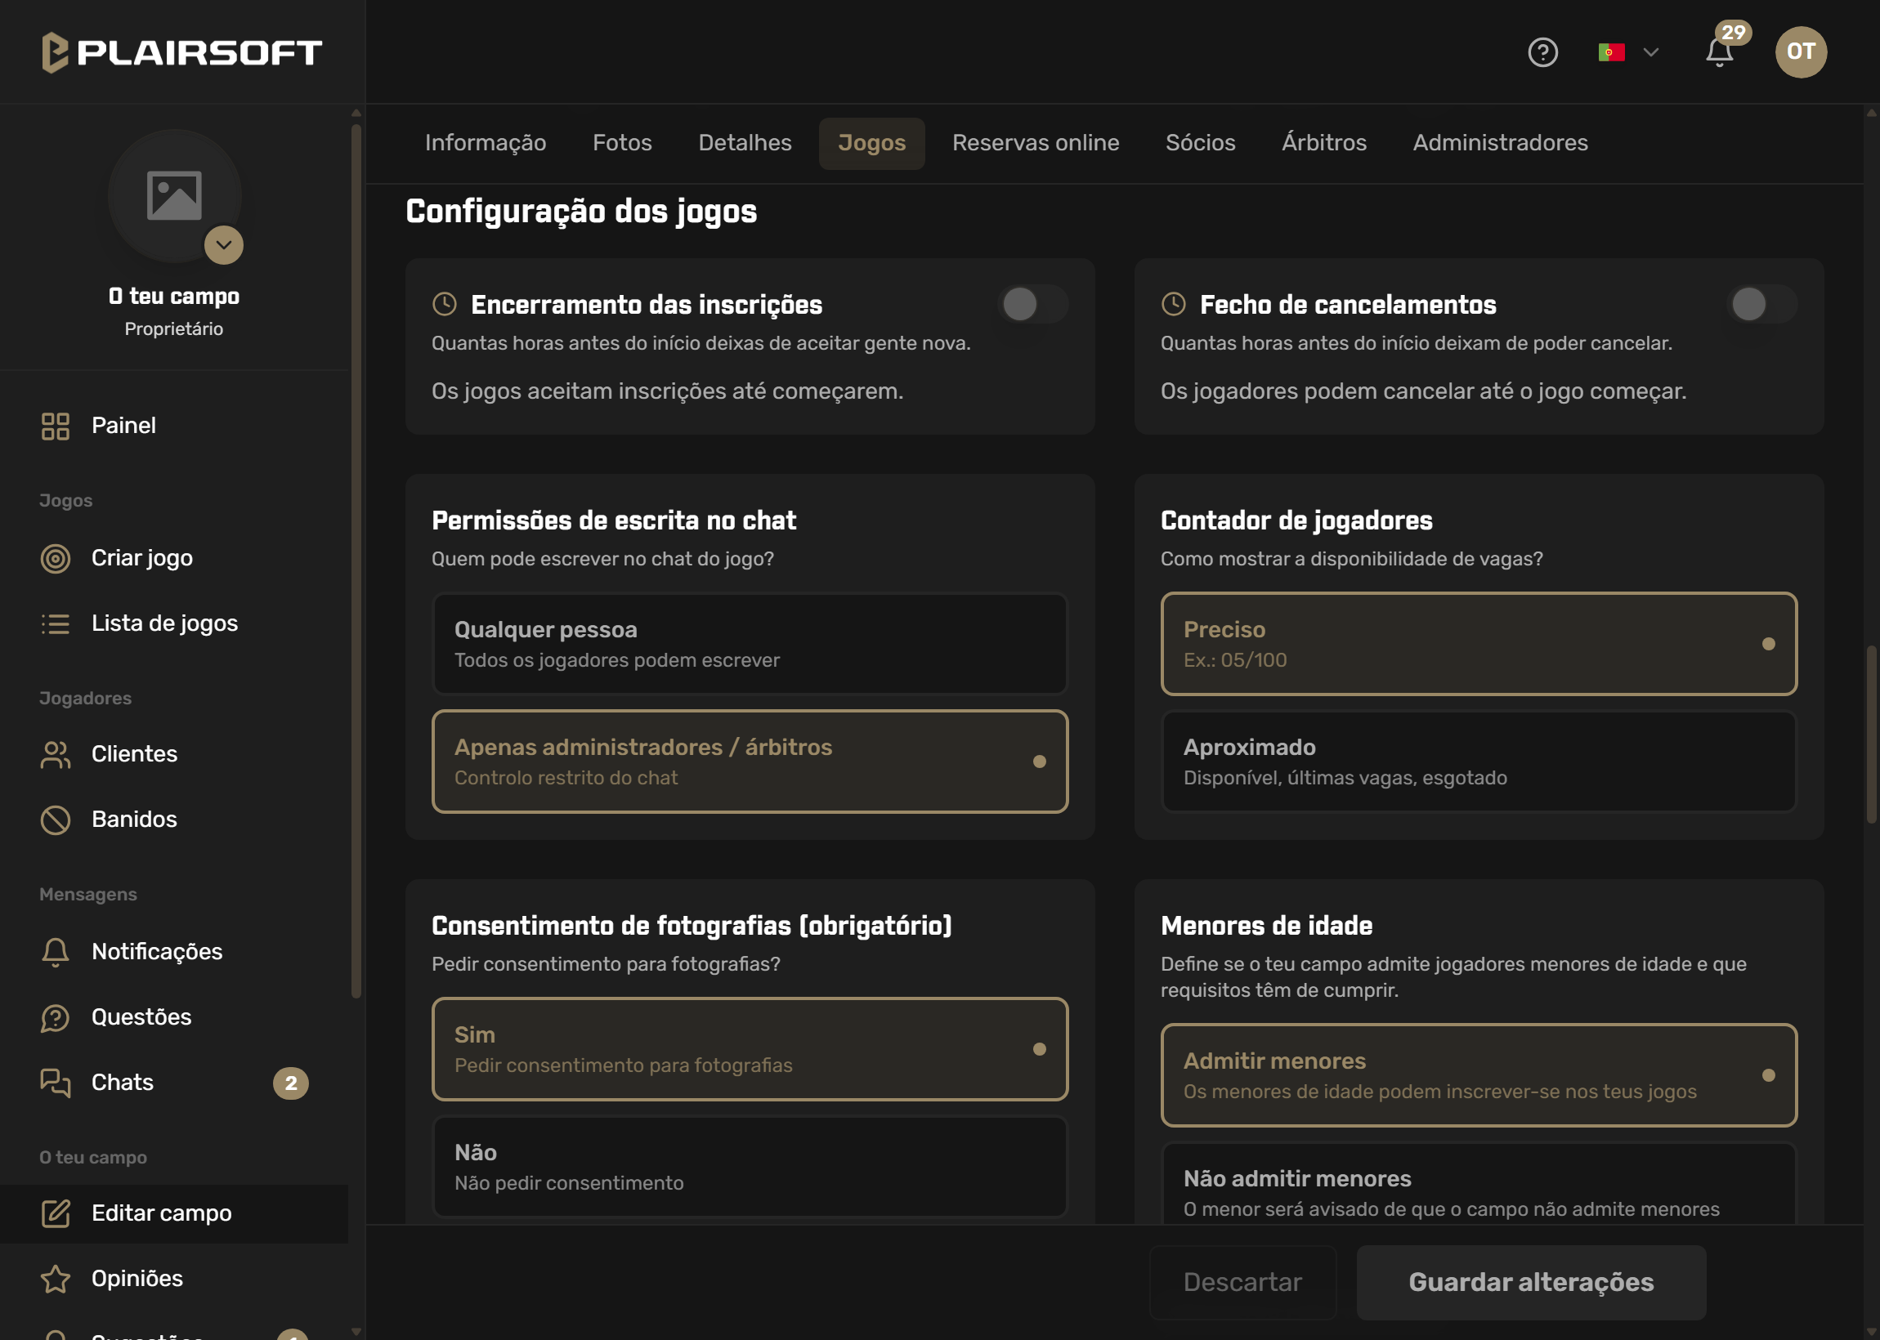Click the Opiniões star icon
Screen dimensions: 1880x1340
(56, 1279)
